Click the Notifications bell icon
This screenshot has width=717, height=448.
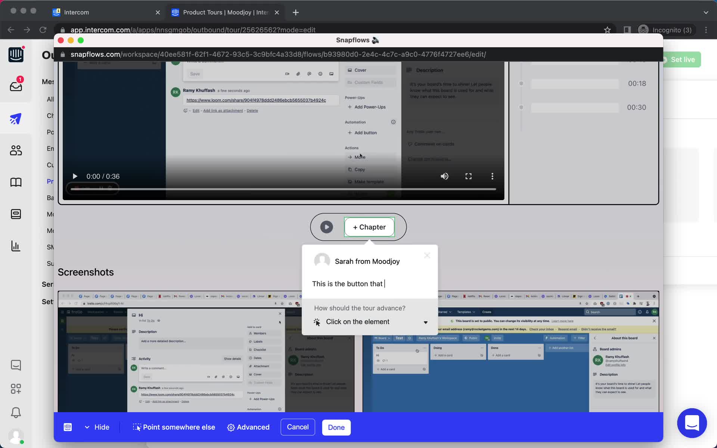click(15, 413)
